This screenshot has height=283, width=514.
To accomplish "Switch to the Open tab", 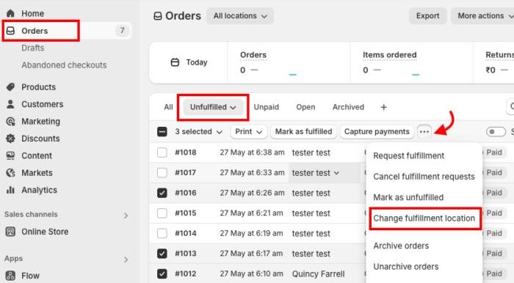I will click(305, 107).
